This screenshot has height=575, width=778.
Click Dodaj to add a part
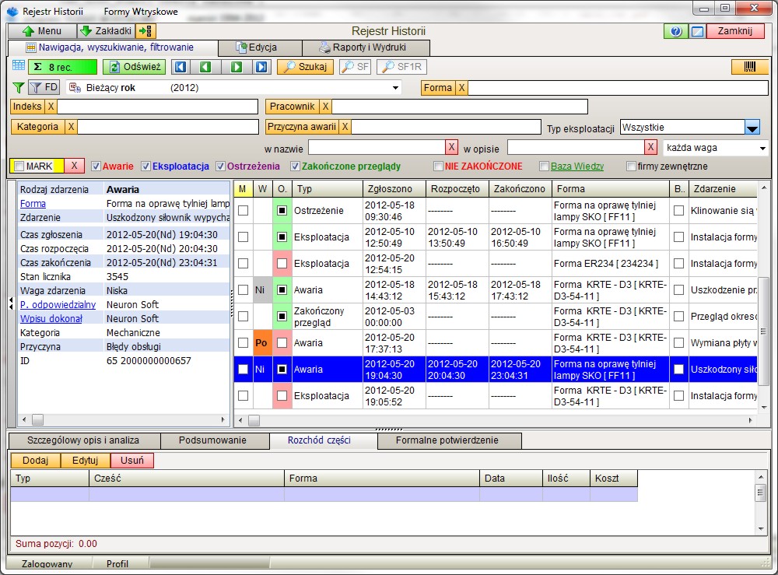pos(35,461)
